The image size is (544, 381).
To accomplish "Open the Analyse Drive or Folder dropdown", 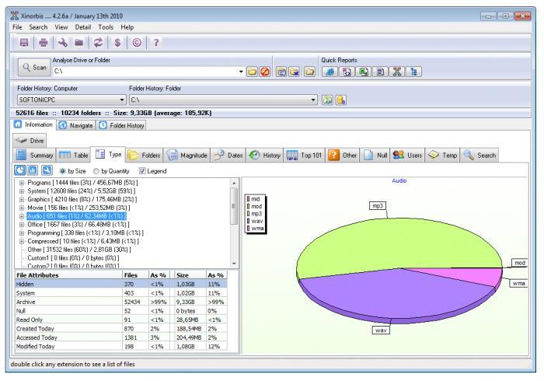I will point(241,72).
